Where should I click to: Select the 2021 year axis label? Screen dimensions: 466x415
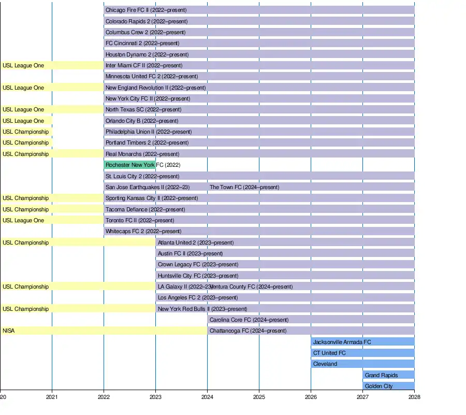click(x=52, y=398)
